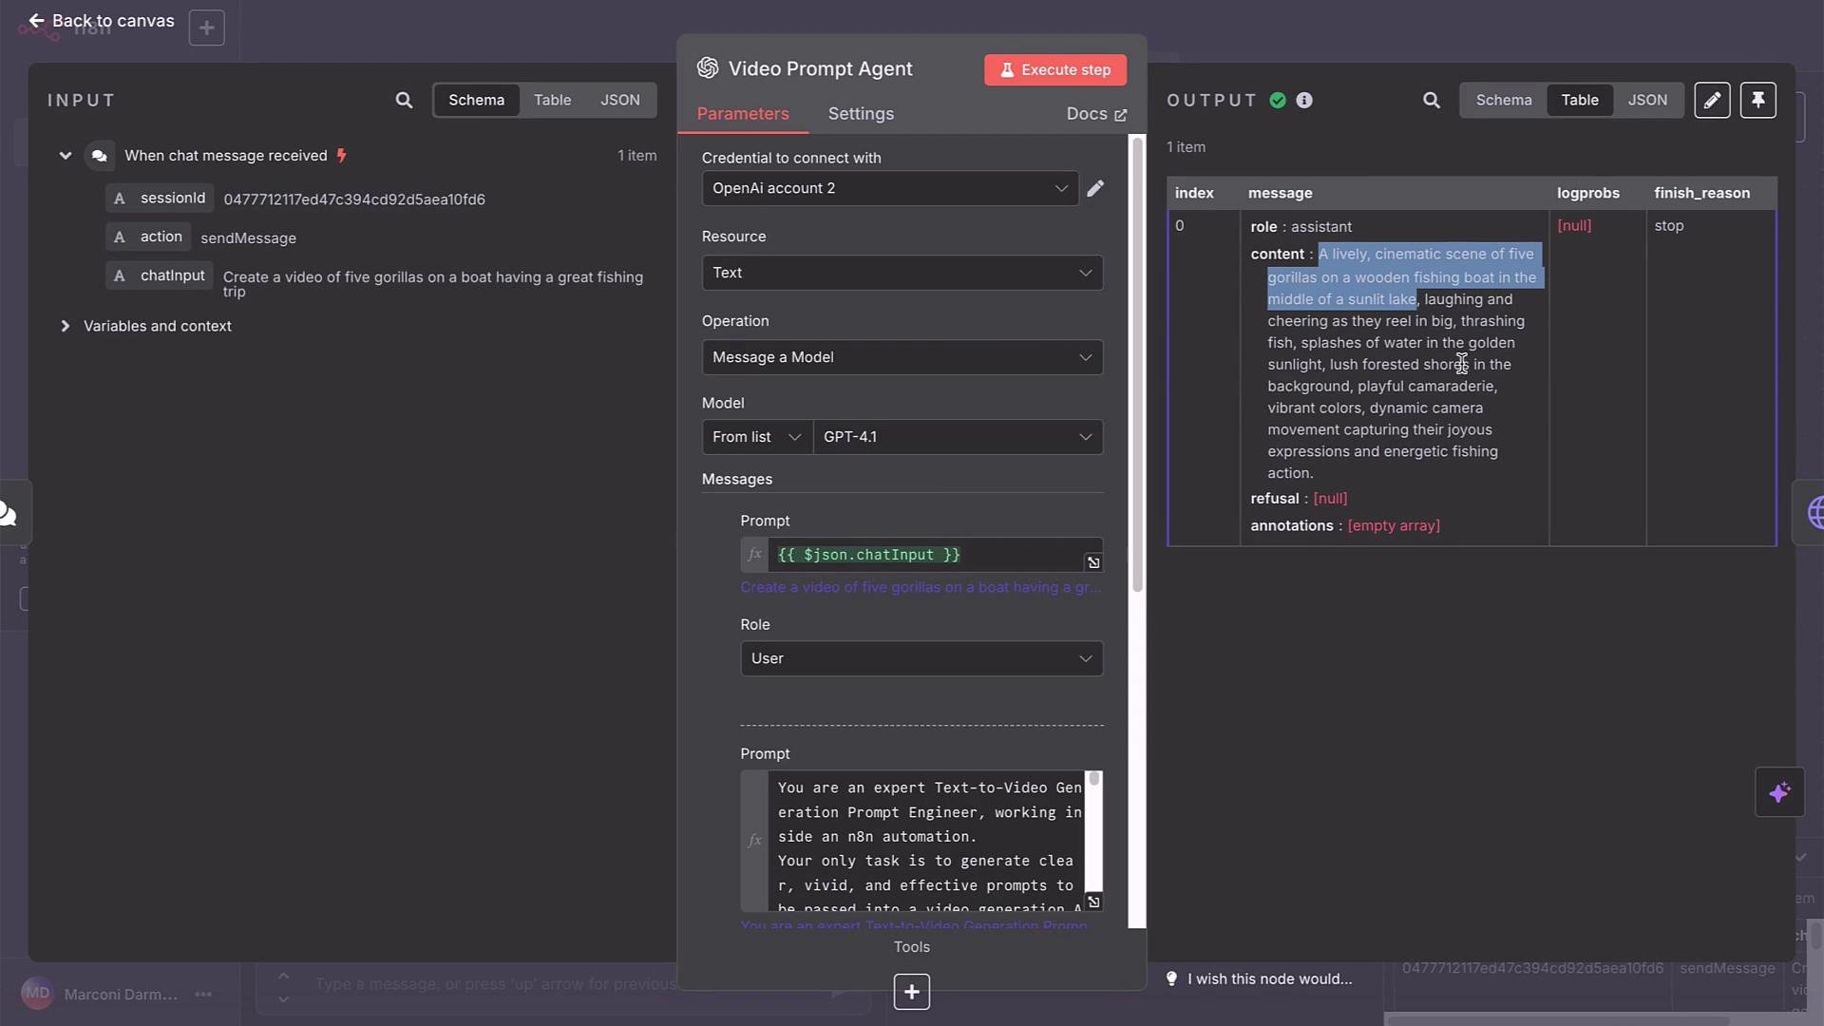Click the chat trigger node icon

click(99, 156)
